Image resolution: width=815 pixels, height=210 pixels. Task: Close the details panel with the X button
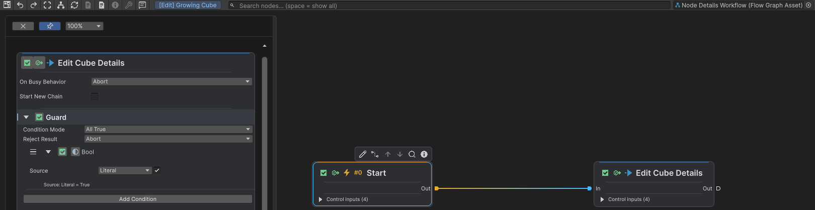point(23,26)
